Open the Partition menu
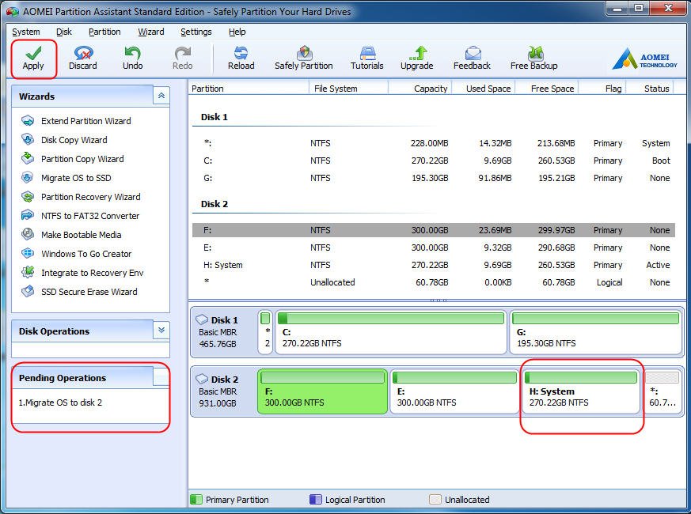This screenshot has height=514, width=691. click(104, 32)
